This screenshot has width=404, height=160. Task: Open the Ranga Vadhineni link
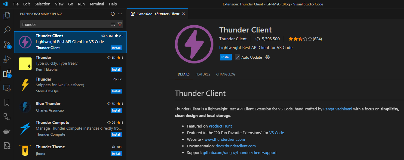(338, 109)
